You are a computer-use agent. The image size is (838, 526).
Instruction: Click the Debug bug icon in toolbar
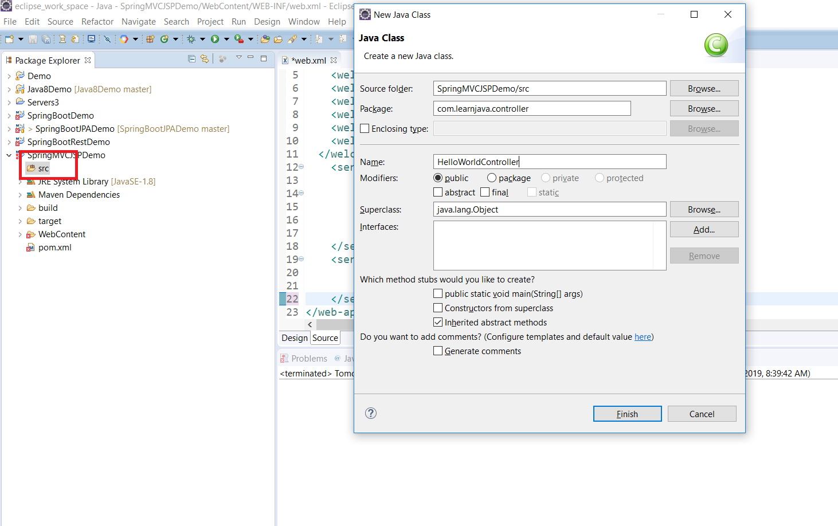coord(191,39)
